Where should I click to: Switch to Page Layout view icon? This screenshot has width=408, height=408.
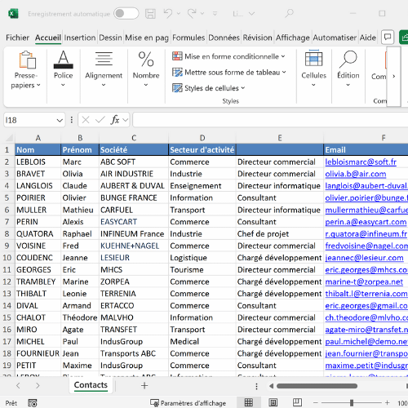[273, 402]
